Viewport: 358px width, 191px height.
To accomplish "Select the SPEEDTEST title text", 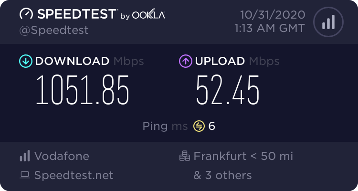I will coord(76,14).
